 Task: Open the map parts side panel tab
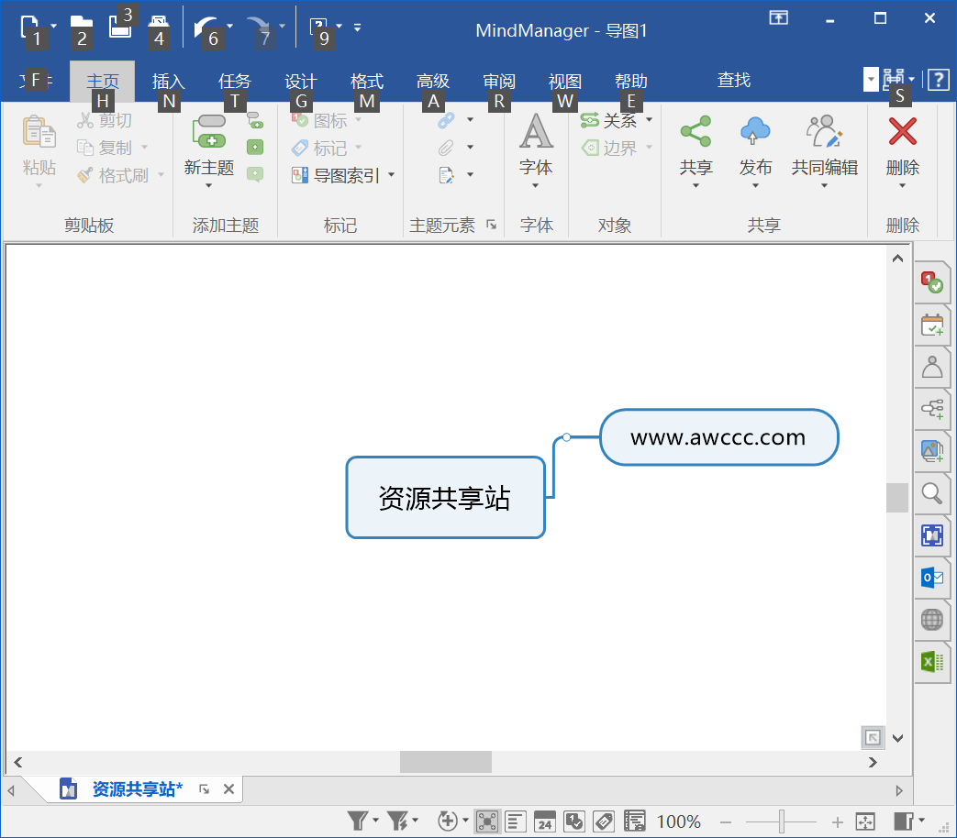click(932, 409)
